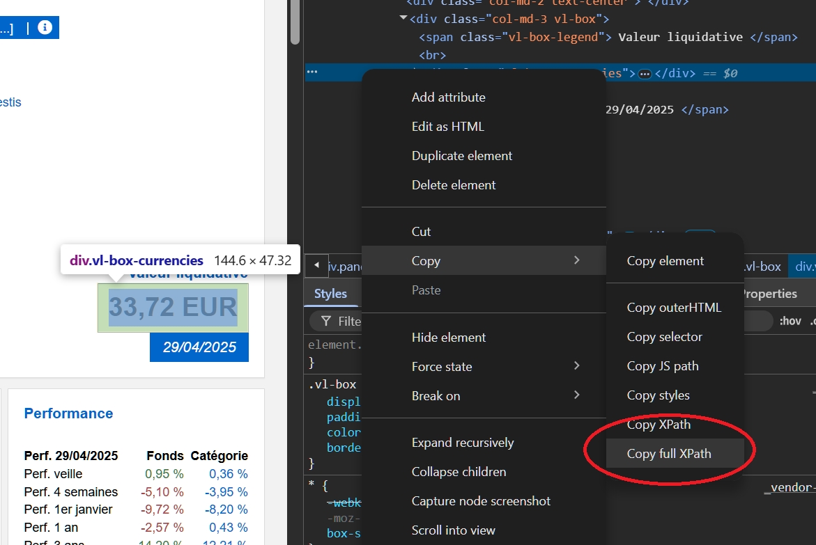The width and height of the screenshot is (816, 545).
Task: Click the filter funnel icon in Styles
Action: [x=325, y=322]
